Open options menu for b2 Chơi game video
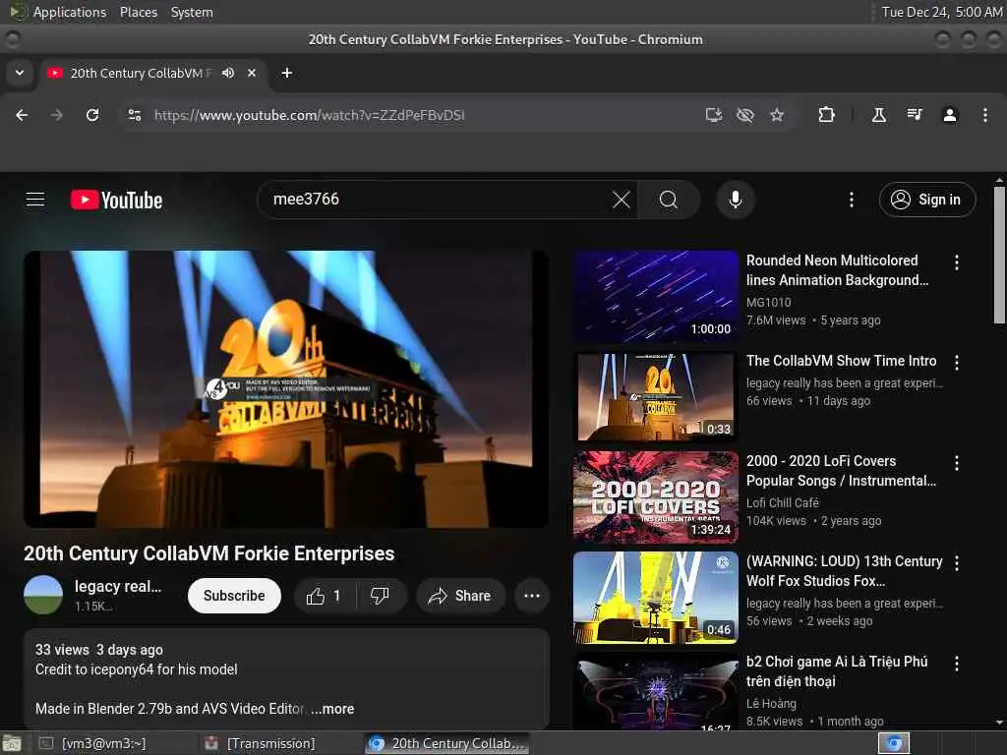 (956, 664)
